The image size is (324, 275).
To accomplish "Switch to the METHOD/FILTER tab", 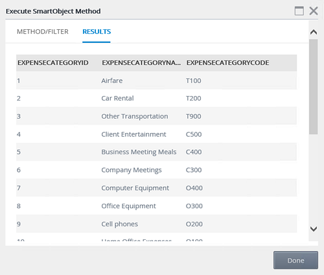I will click(x=43, y=32).
